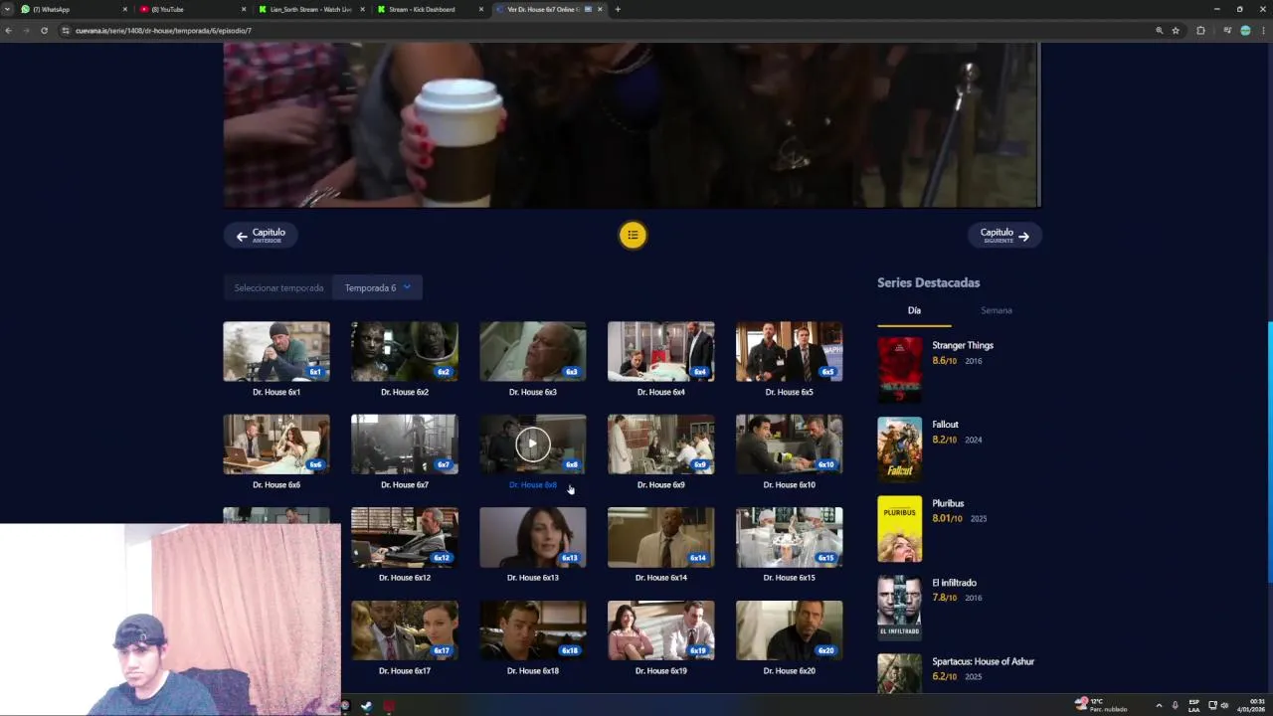Open episode thumbnail Dr. House 6x10
The image size is (1273, 716).
790,445
